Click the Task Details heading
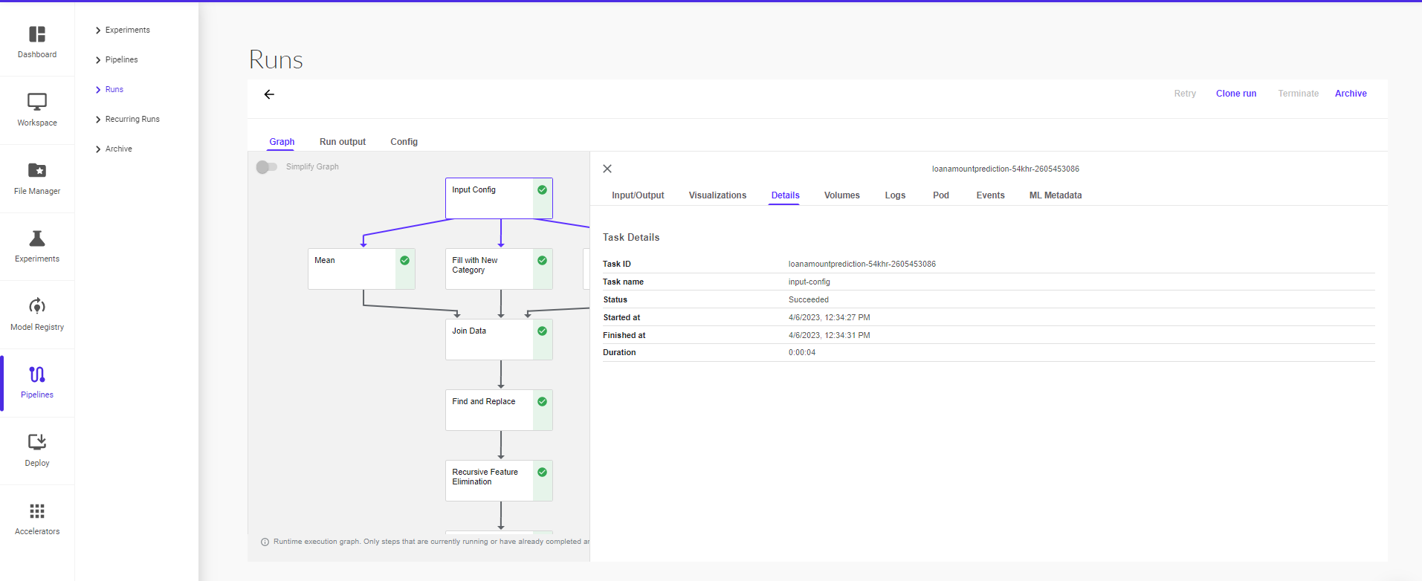Screen dimensions: 1422x581 631,238
